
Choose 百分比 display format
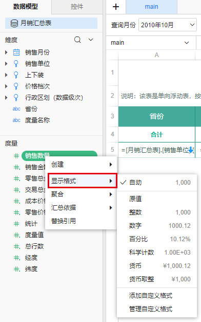click(x=157, y=239)
